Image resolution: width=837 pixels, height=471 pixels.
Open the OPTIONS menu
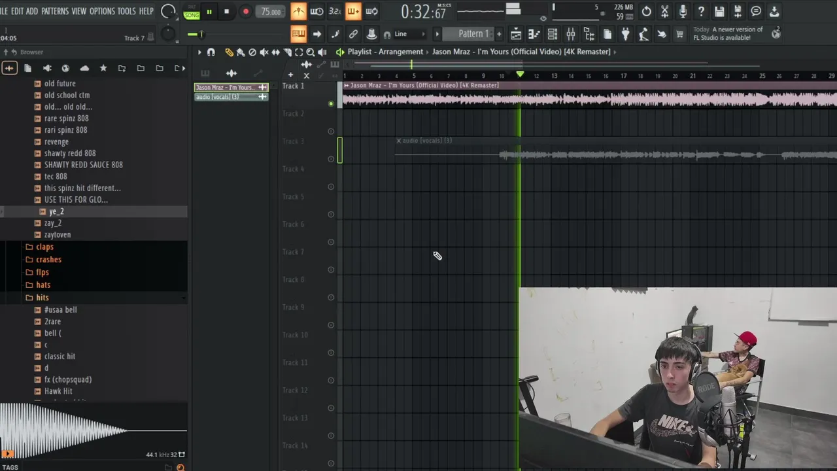point(102,11)
